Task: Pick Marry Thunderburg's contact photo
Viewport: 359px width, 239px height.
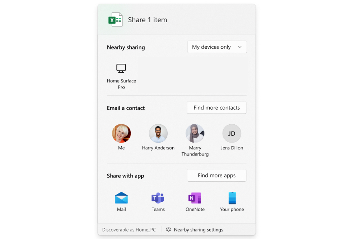Action: click(x=195, y=133)
